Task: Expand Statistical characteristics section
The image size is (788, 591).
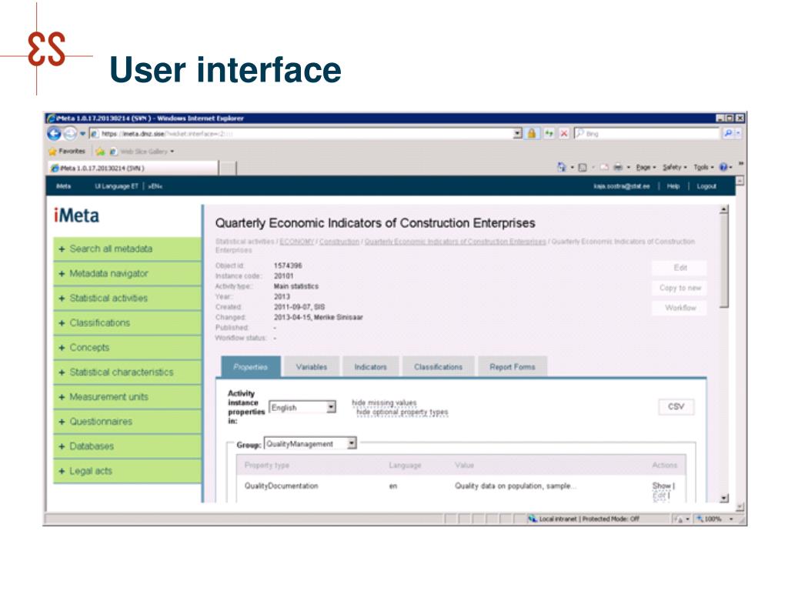Action: coord(127,372)
